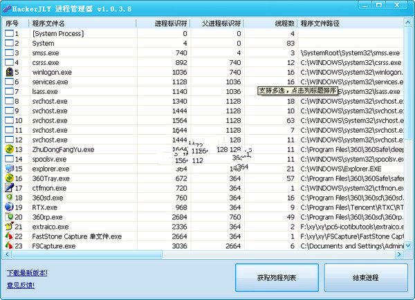Click the ctfmon.exe pen icon
415x300 pixels.
[9, 188]
